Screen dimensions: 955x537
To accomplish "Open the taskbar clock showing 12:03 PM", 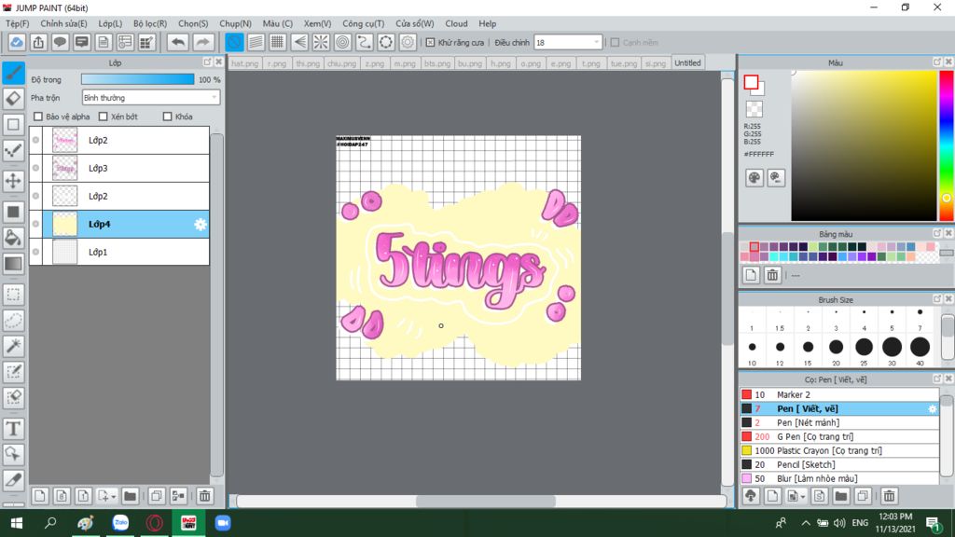I will pos(894,522).
